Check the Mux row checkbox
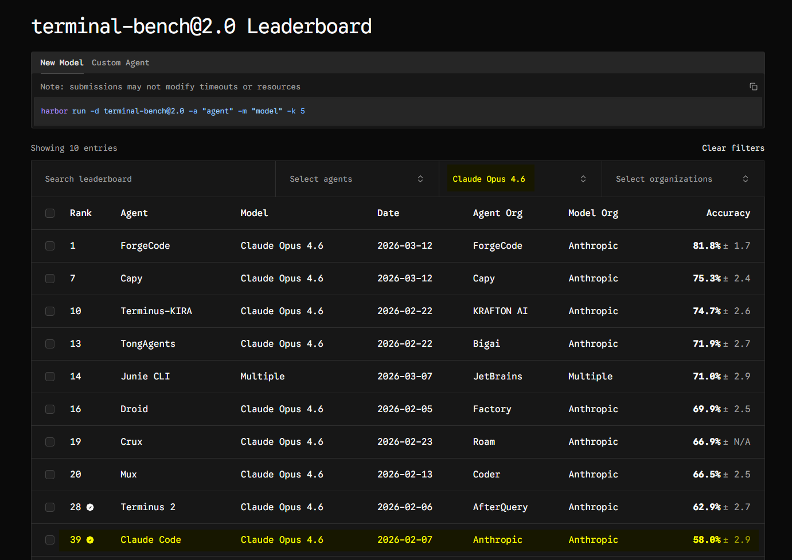Image resolution: width=792 pixels, height=560 pixels. 50,475
